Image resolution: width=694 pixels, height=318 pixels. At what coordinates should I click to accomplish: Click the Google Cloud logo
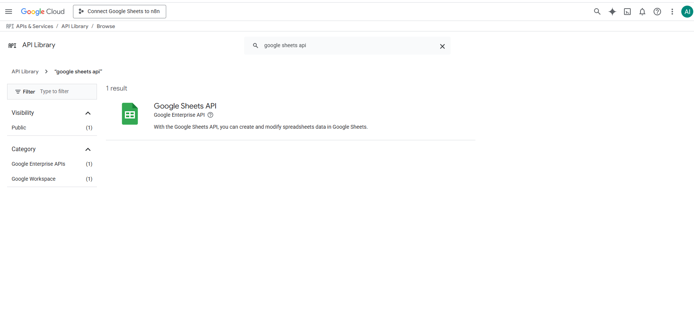coord(43,12)
